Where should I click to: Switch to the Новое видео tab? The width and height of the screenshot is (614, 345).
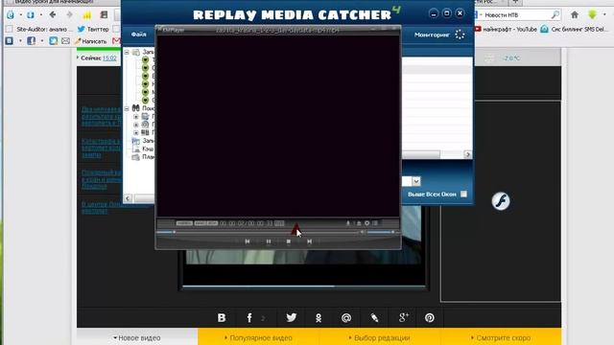pos(137,337)
